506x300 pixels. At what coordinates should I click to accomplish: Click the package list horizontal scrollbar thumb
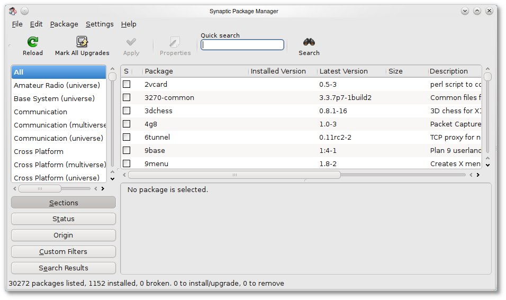(234, 175)
